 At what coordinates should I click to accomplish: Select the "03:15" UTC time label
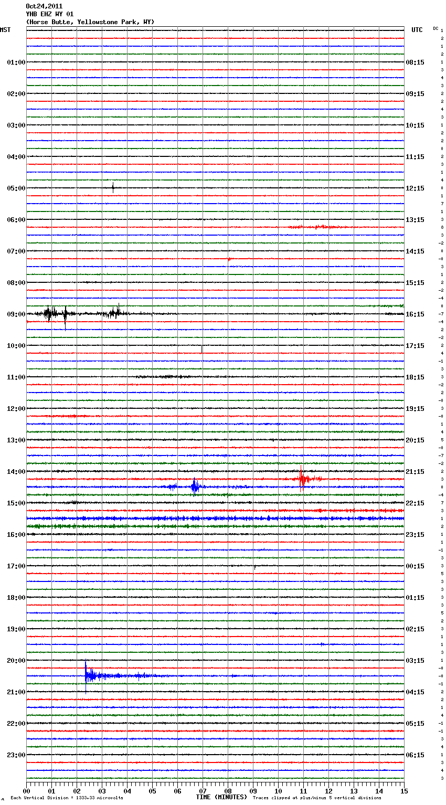click(415, 661)
